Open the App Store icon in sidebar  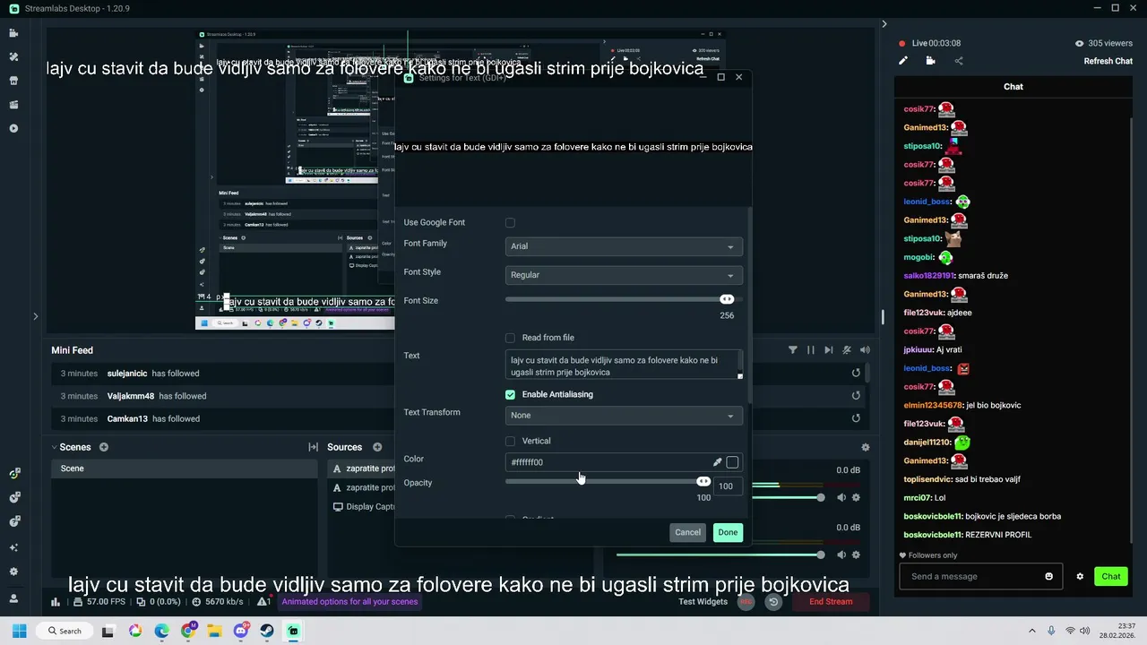tap(13, 81)
